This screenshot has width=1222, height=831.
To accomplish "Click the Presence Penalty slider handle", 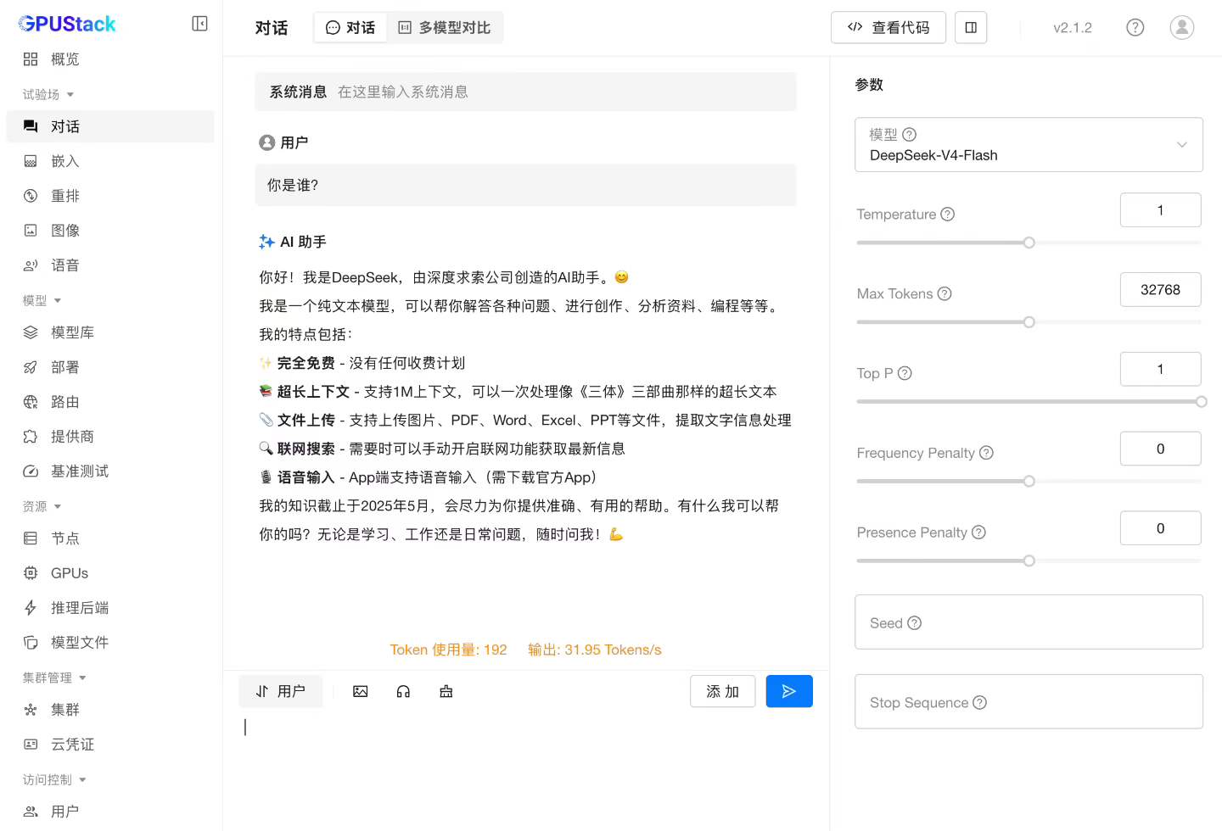I will (1029, 561).
